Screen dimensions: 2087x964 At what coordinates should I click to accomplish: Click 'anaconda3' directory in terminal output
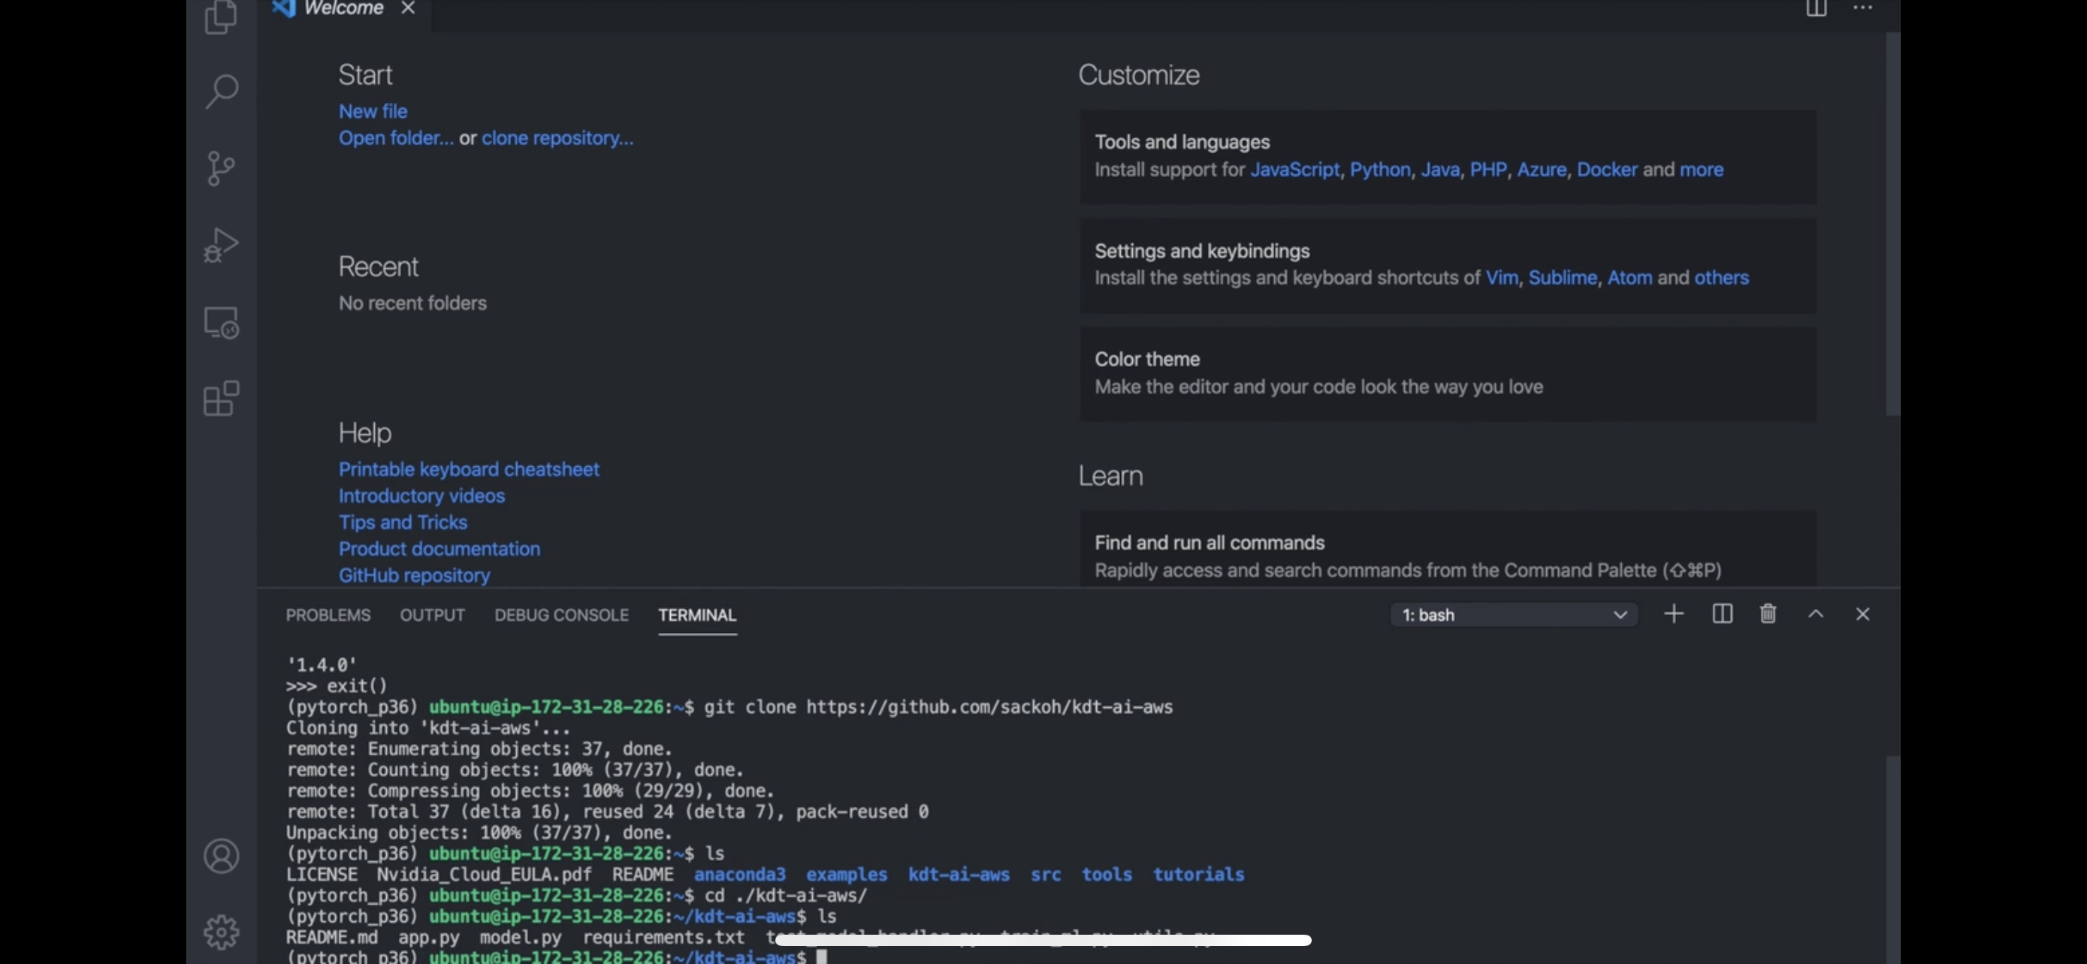(x=739, y=875)
